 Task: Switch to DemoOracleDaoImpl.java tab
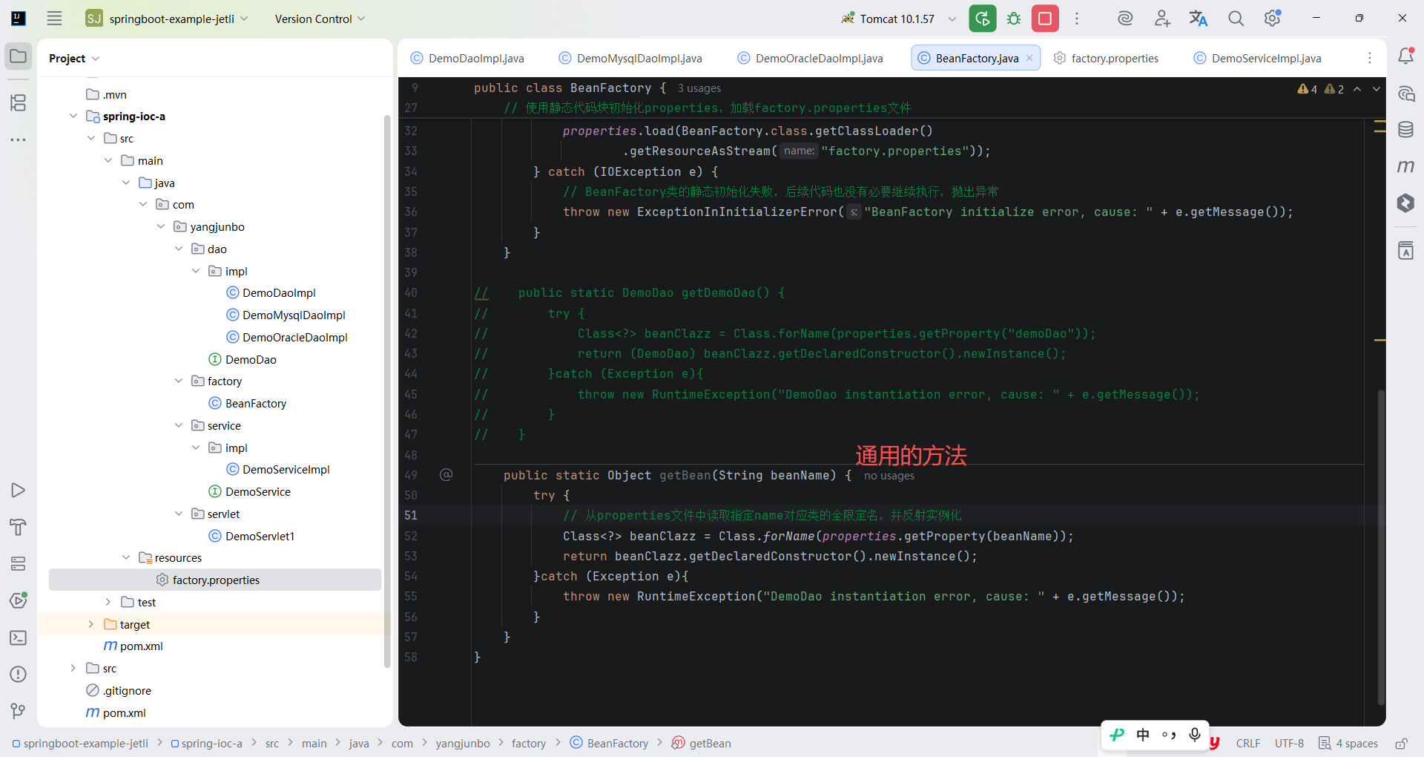[811, 59]
